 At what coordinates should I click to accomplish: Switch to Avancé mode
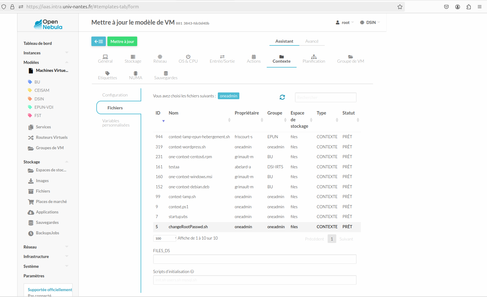point(312,41)
